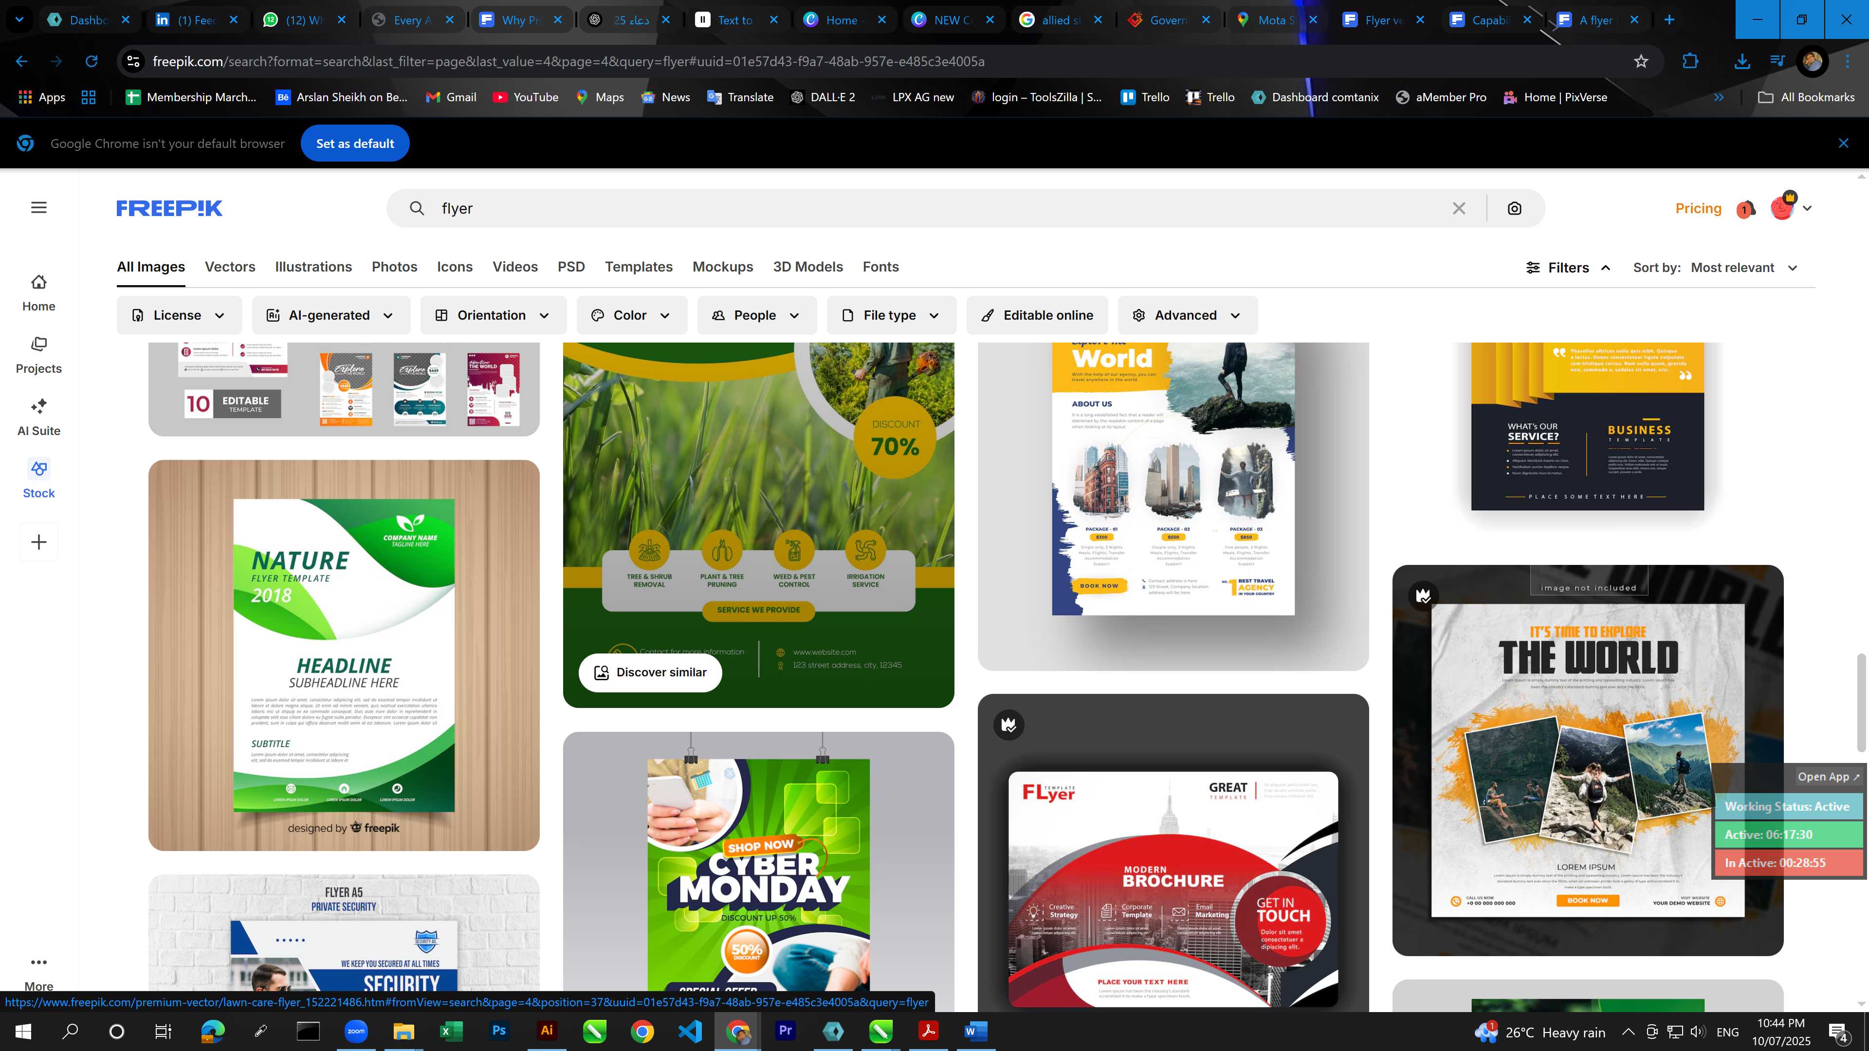Viewport: 1869px width, 1051px height.
Task: Open More options in the sidebar
Action: pyautogui.click(x=38, y=972)
